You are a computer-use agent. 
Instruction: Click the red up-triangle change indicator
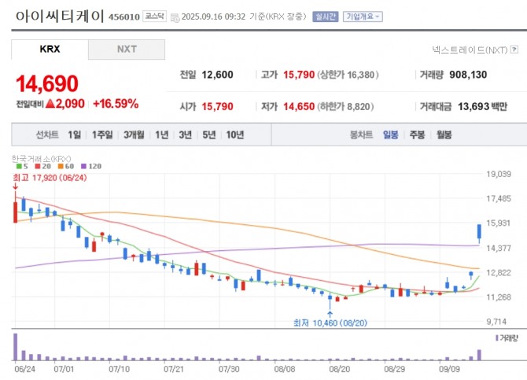[50, 104]
